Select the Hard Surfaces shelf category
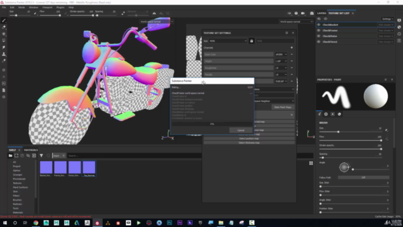403x227 pixels. 20,187
